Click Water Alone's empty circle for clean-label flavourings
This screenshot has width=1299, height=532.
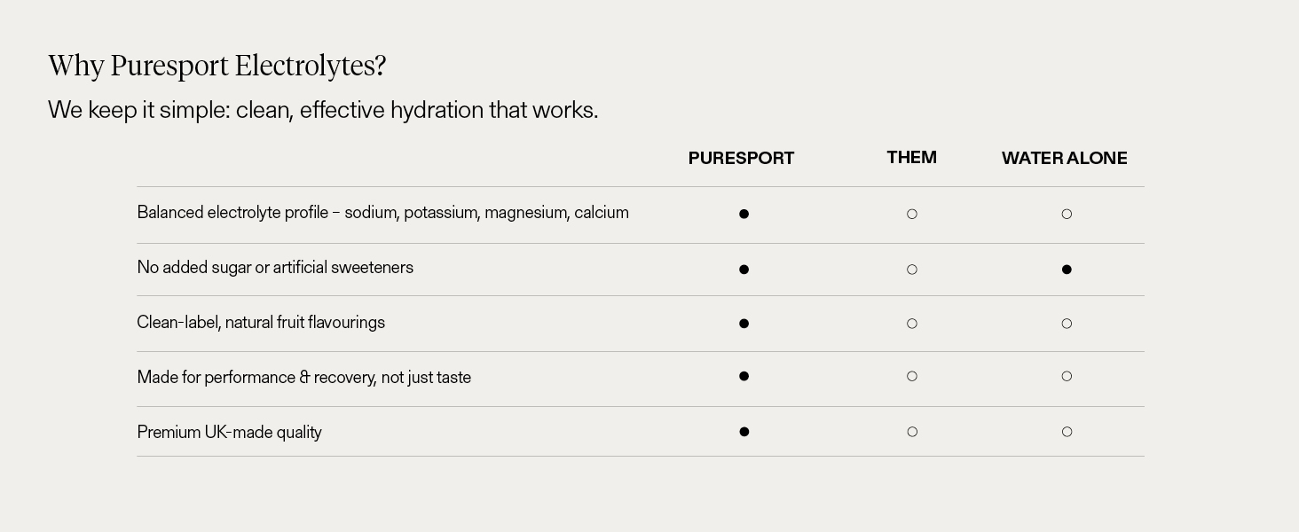coord(1067,324)
